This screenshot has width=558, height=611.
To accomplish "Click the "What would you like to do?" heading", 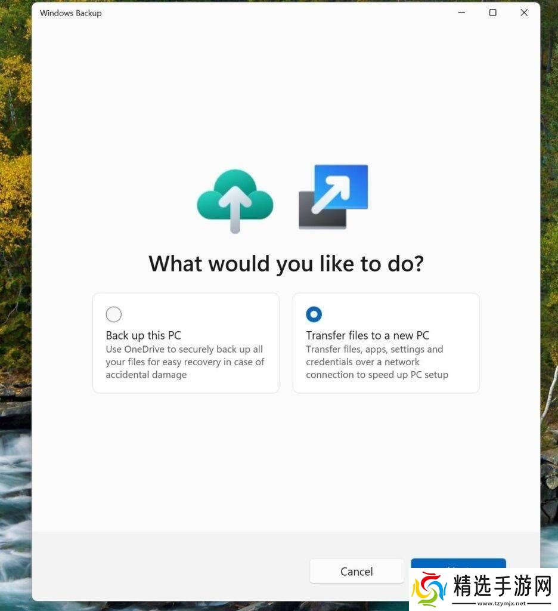I will pyautogui.click(x=286, y=263).
